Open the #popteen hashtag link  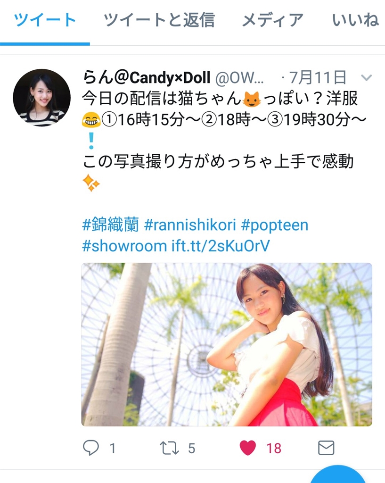pos(275,225)
